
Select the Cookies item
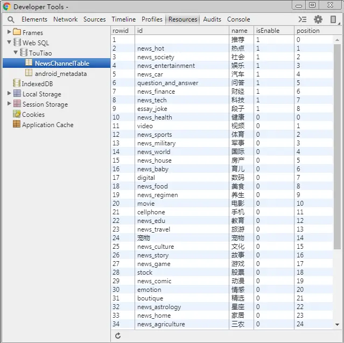(x=33, y=115)
